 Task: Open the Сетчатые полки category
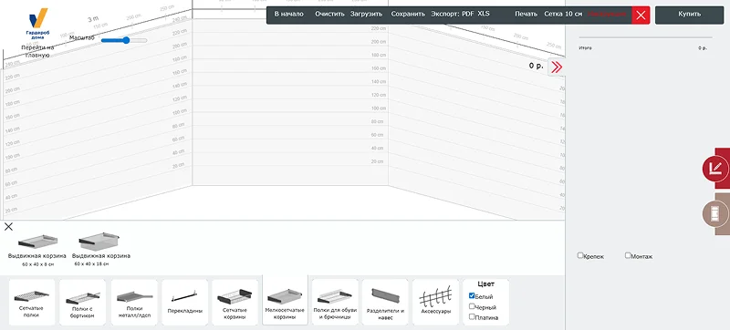[32, 302]
